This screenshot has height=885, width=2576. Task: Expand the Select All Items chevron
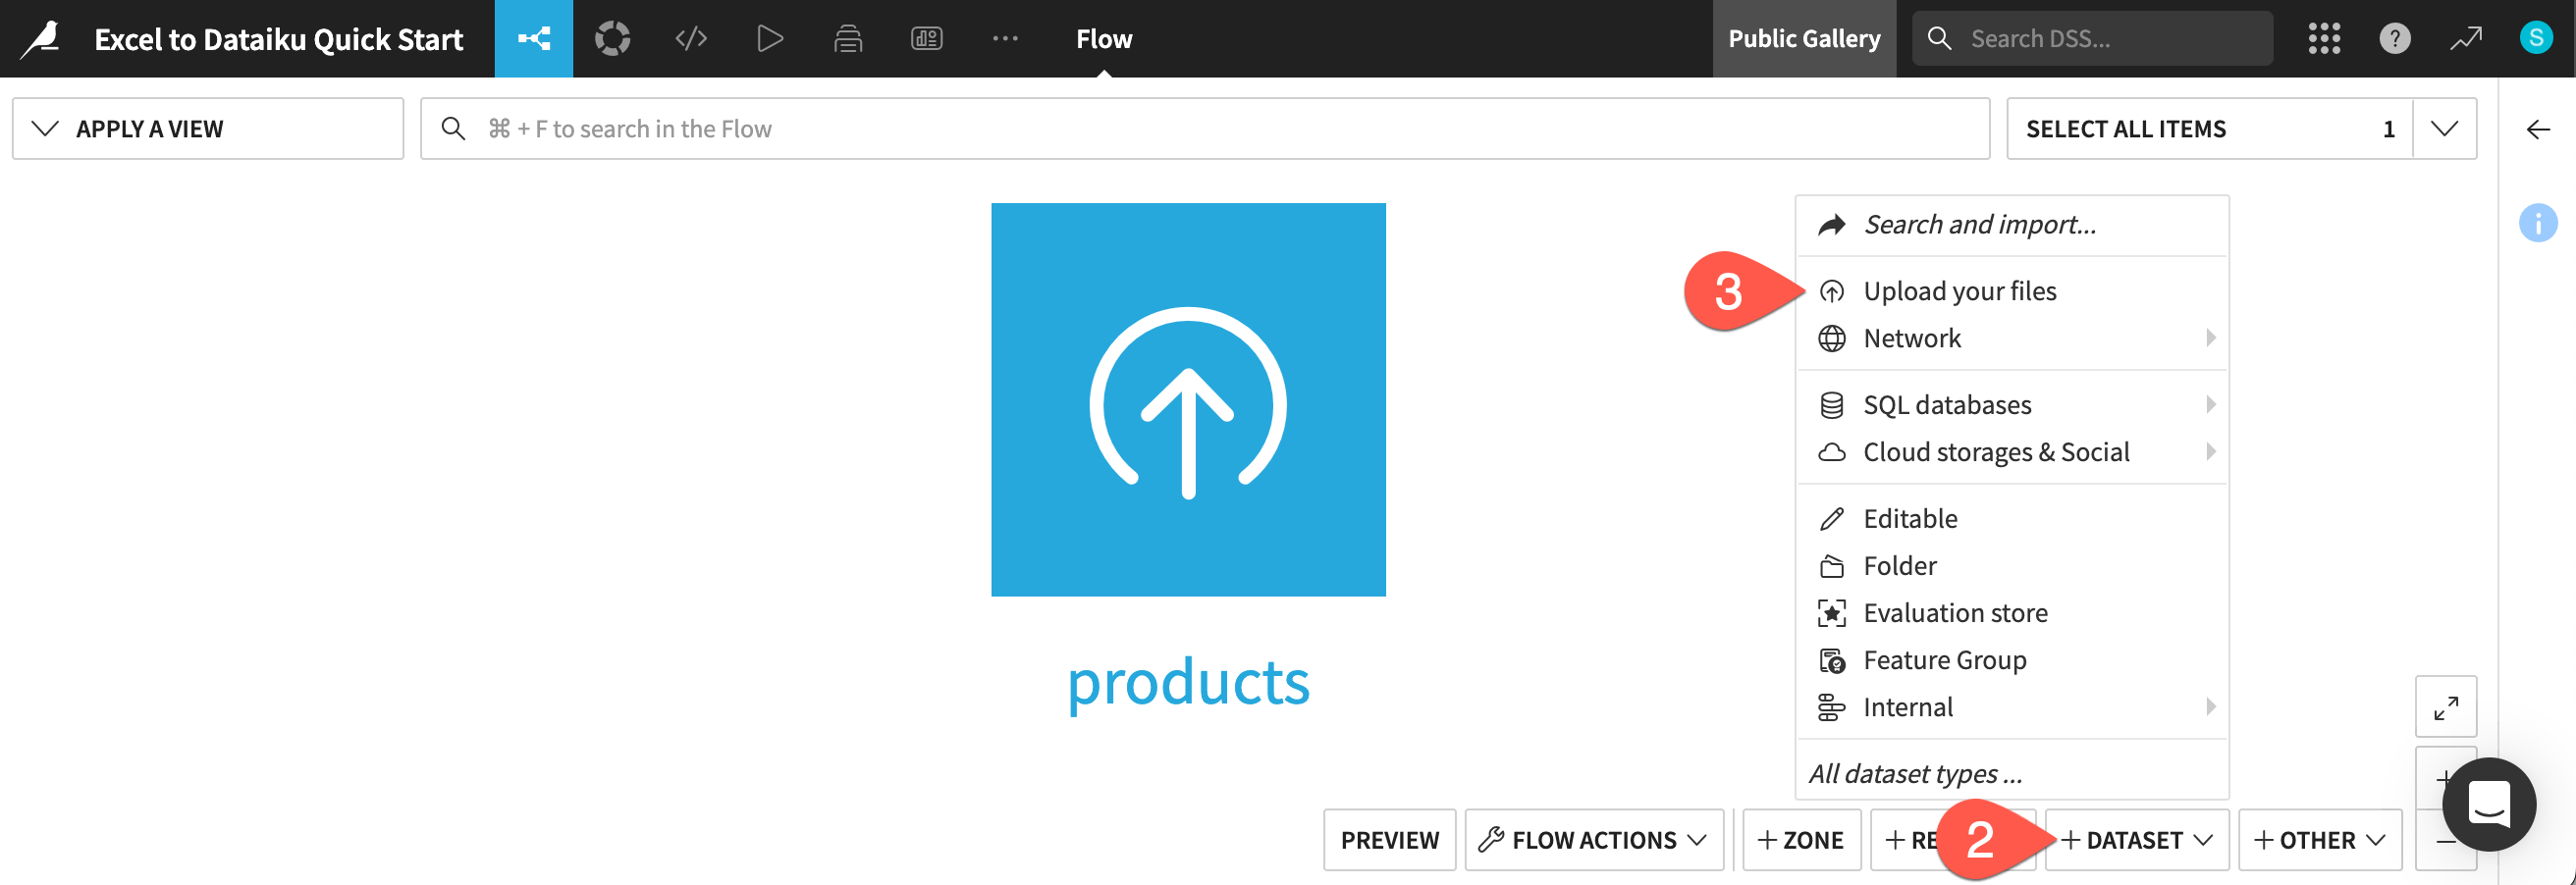click(2444, 129)
